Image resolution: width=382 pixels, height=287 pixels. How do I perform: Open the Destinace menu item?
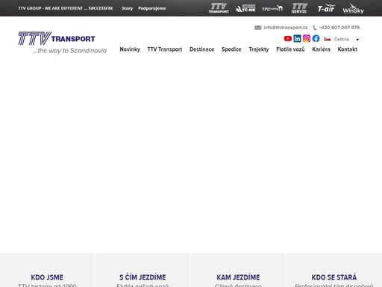click(x=202, y=49)
